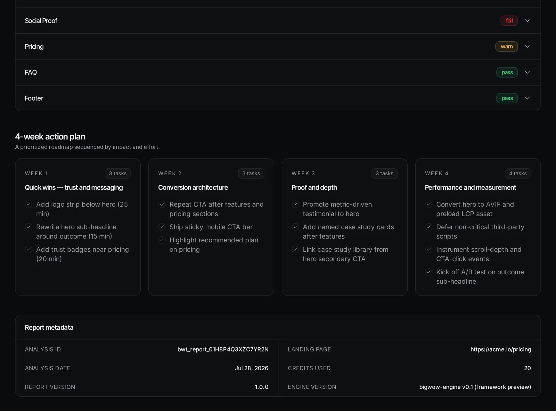This screenshot has width=556, height=411.
Task: Click the WEEK 3 label
Action: click(x=303, y=174)
